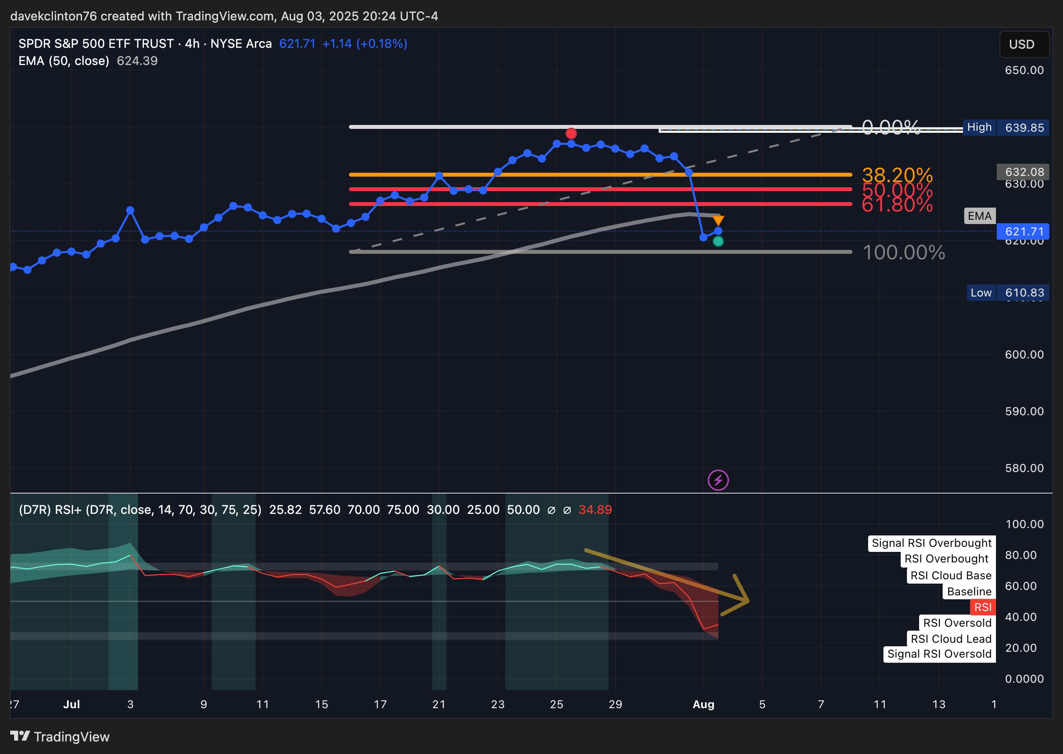This screenshot has height=754, width=1063.
Task: Click the orange down-triangle marker near the EMA
Action: coord(718,221)
